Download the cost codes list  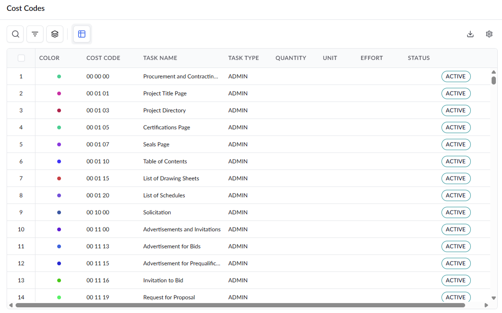[x=470, y=34]
